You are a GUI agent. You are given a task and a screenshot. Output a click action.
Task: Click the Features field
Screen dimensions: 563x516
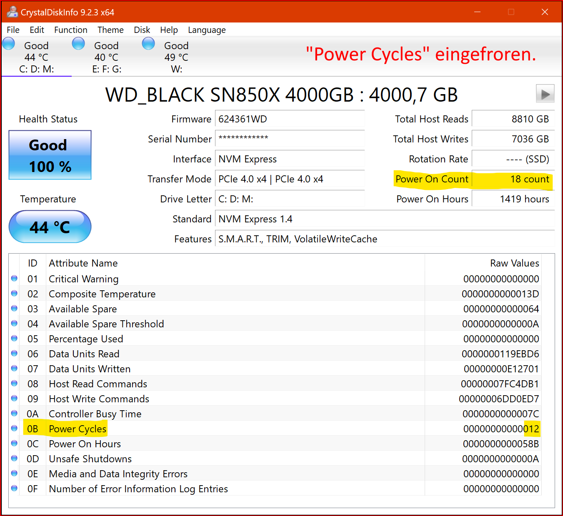pos(385,239)
